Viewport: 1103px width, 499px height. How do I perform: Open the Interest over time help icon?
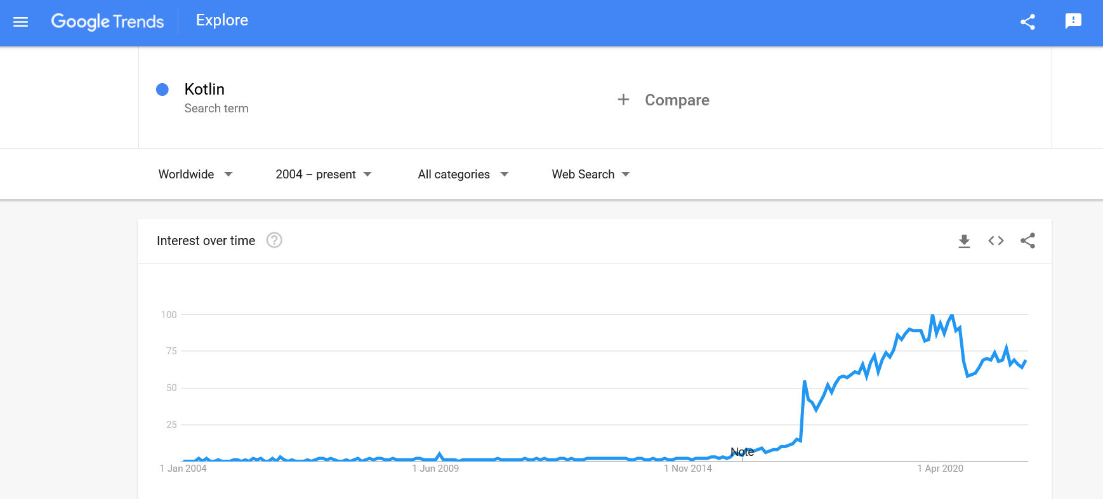(274, 241)
